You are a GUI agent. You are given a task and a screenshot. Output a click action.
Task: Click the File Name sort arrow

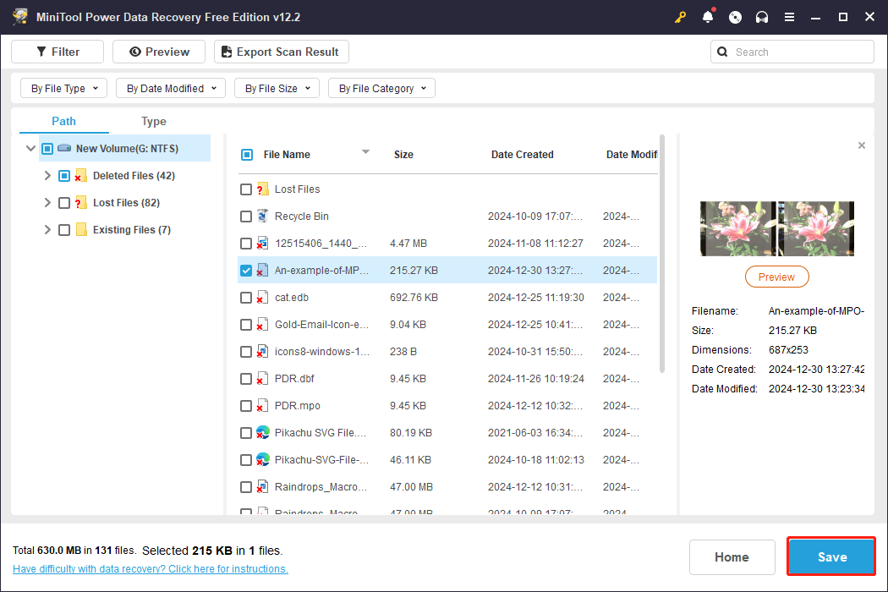(366, 152)
